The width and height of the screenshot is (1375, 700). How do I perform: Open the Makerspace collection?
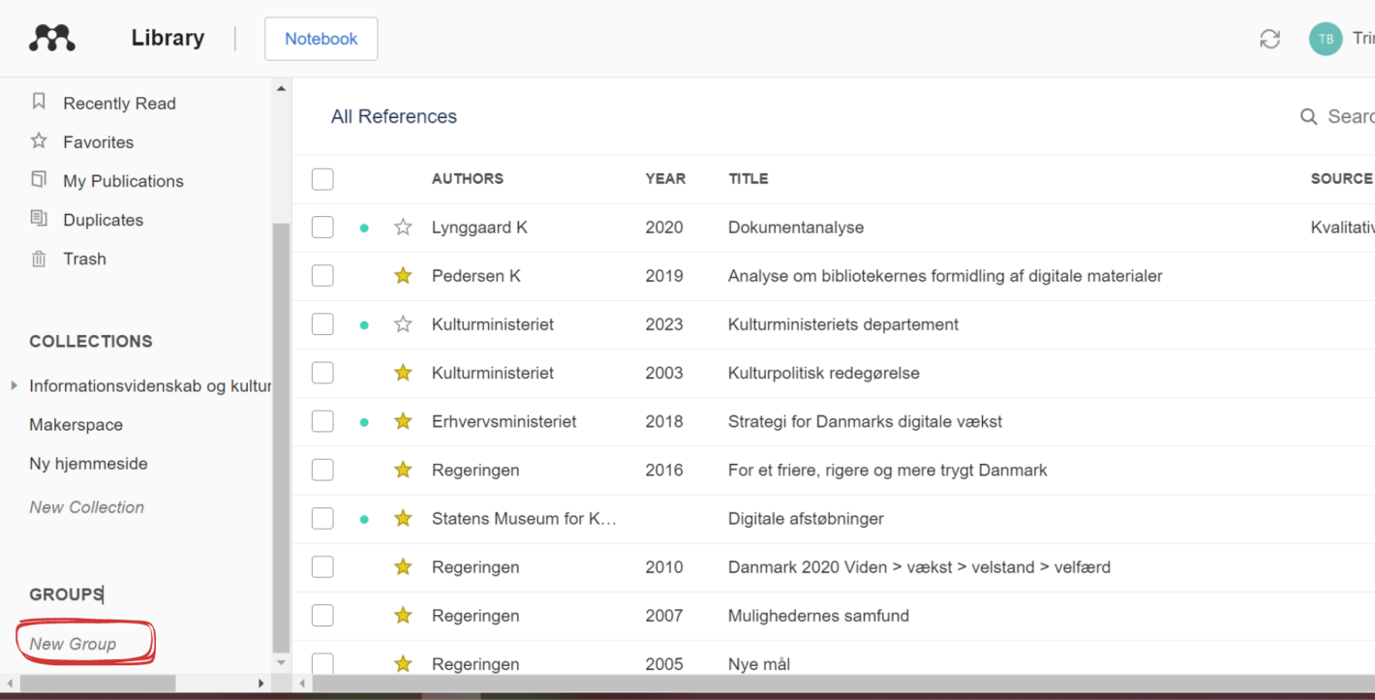point(76,425)
